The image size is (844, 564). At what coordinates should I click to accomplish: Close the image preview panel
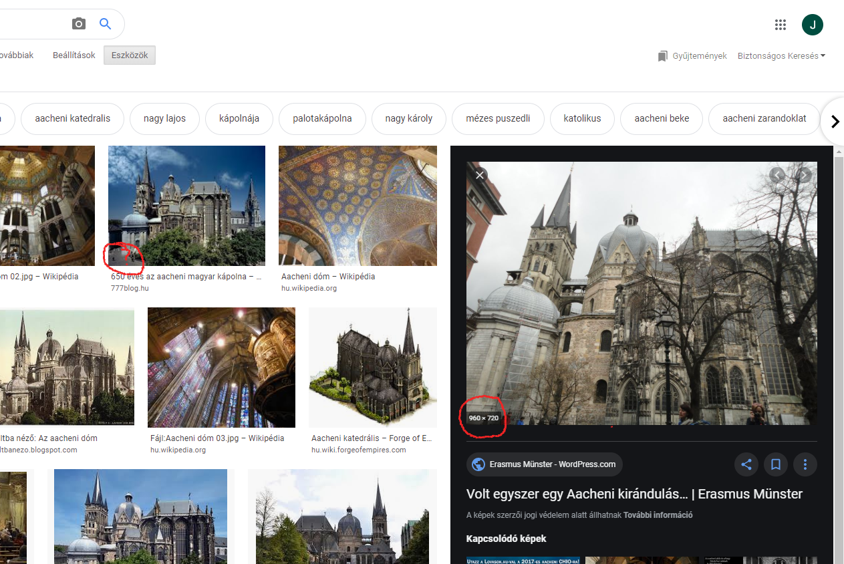tap(479, 175)
